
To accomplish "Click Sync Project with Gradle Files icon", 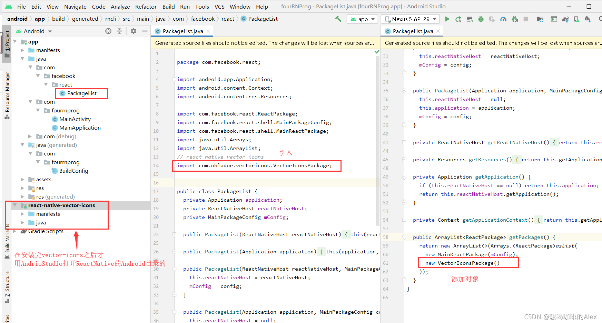I will coord(565,19).
